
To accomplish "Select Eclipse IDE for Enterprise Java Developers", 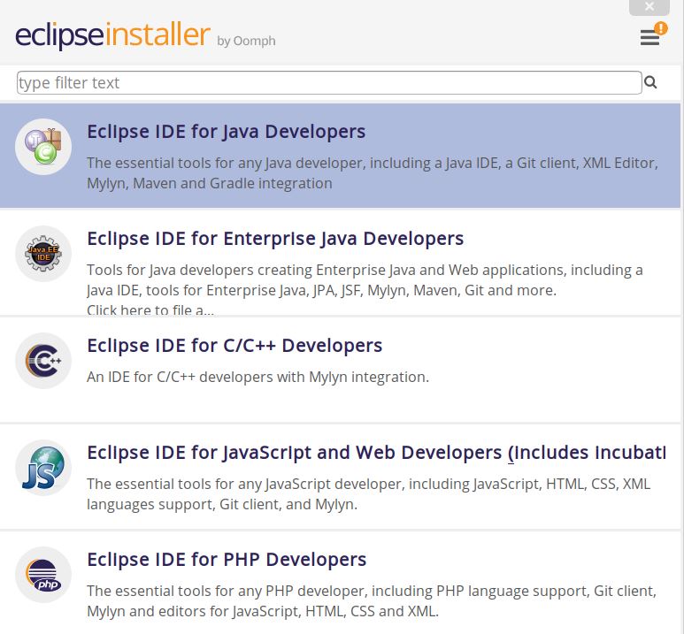I will pos(275,239).
